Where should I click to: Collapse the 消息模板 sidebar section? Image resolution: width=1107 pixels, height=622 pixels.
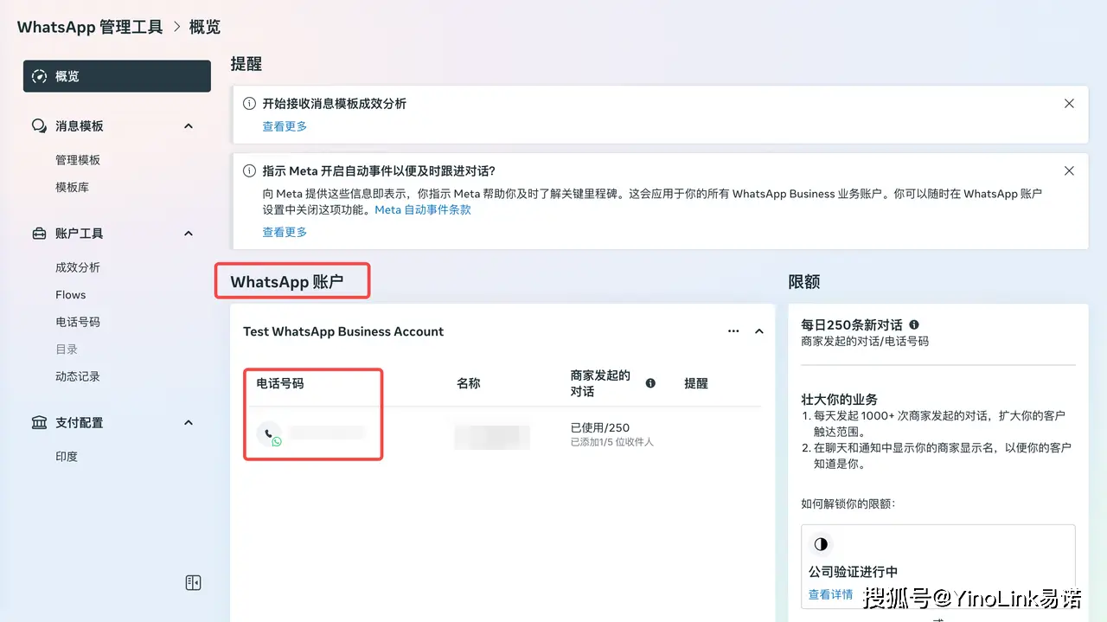pos(189,126)
